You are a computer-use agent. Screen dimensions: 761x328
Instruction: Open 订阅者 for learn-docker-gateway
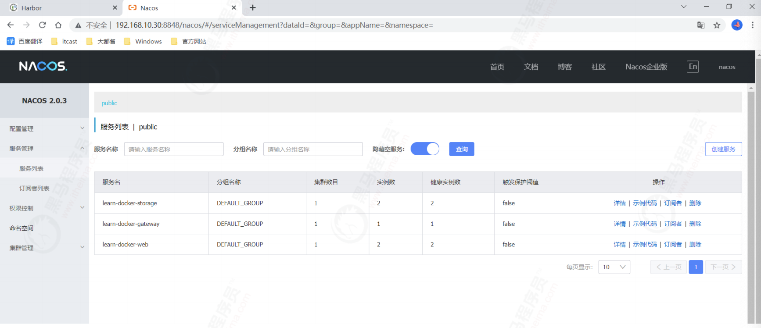click(673, 224)
